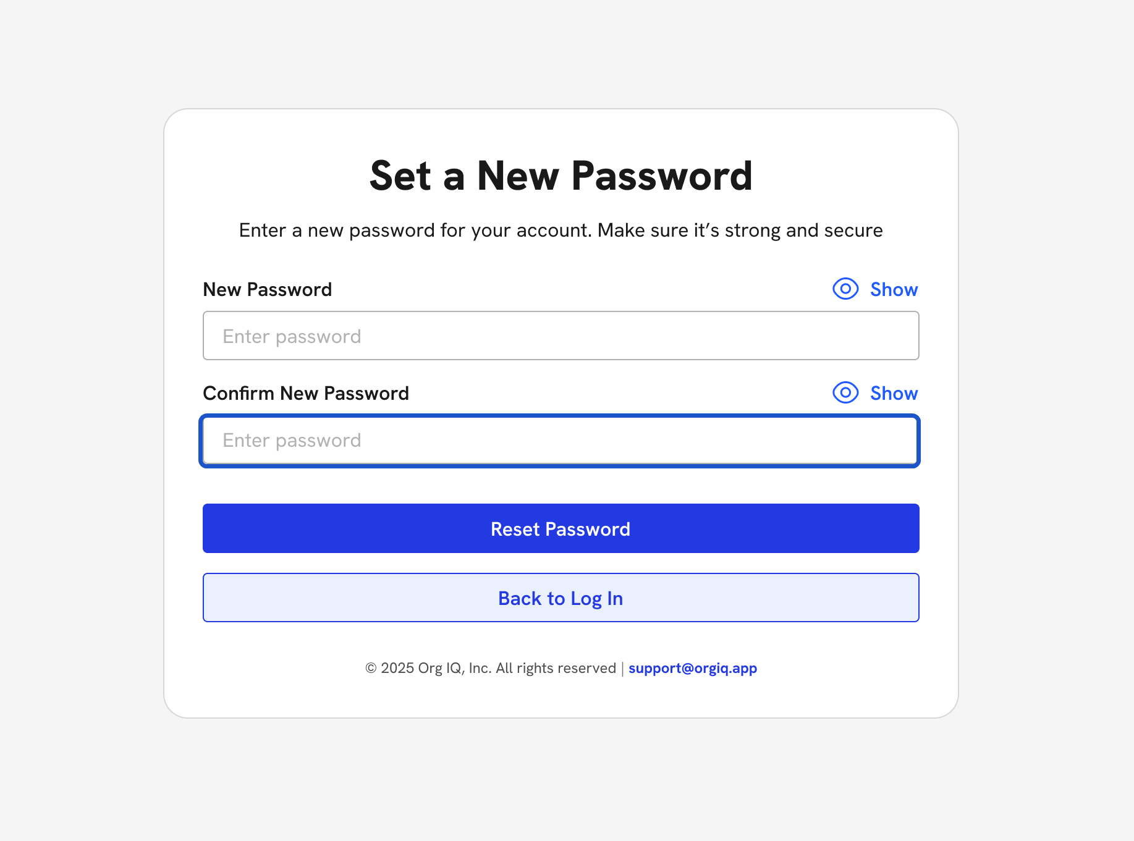Click the solid blue submit button

[561, 528]
